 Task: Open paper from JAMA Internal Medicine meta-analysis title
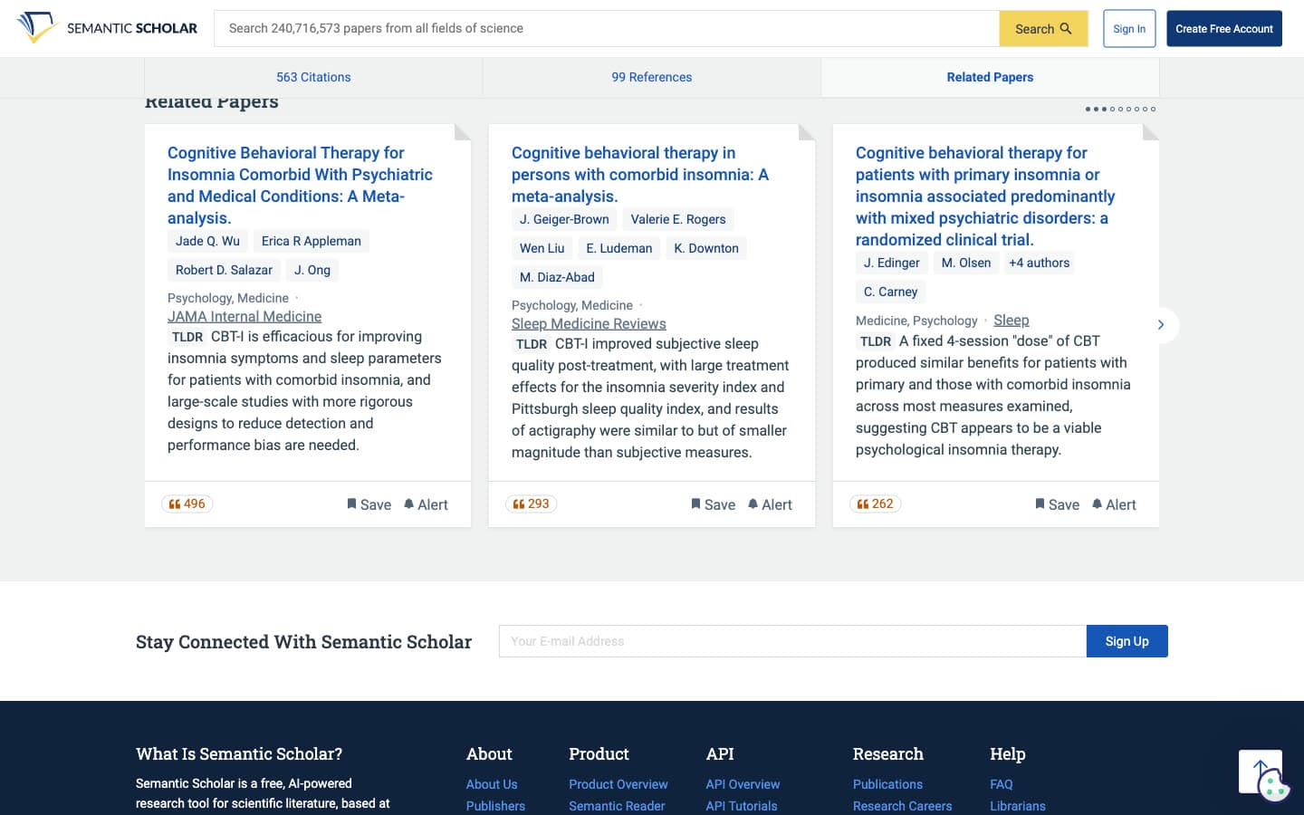(x=300, y=186)
